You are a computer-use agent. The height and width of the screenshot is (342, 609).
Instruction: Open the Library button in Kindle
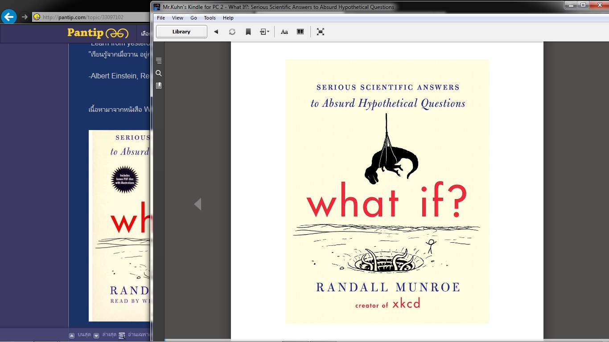pos(181,32)
